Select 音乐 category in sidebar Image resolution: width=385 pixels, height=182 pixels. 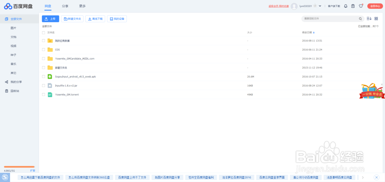point(13,64)
